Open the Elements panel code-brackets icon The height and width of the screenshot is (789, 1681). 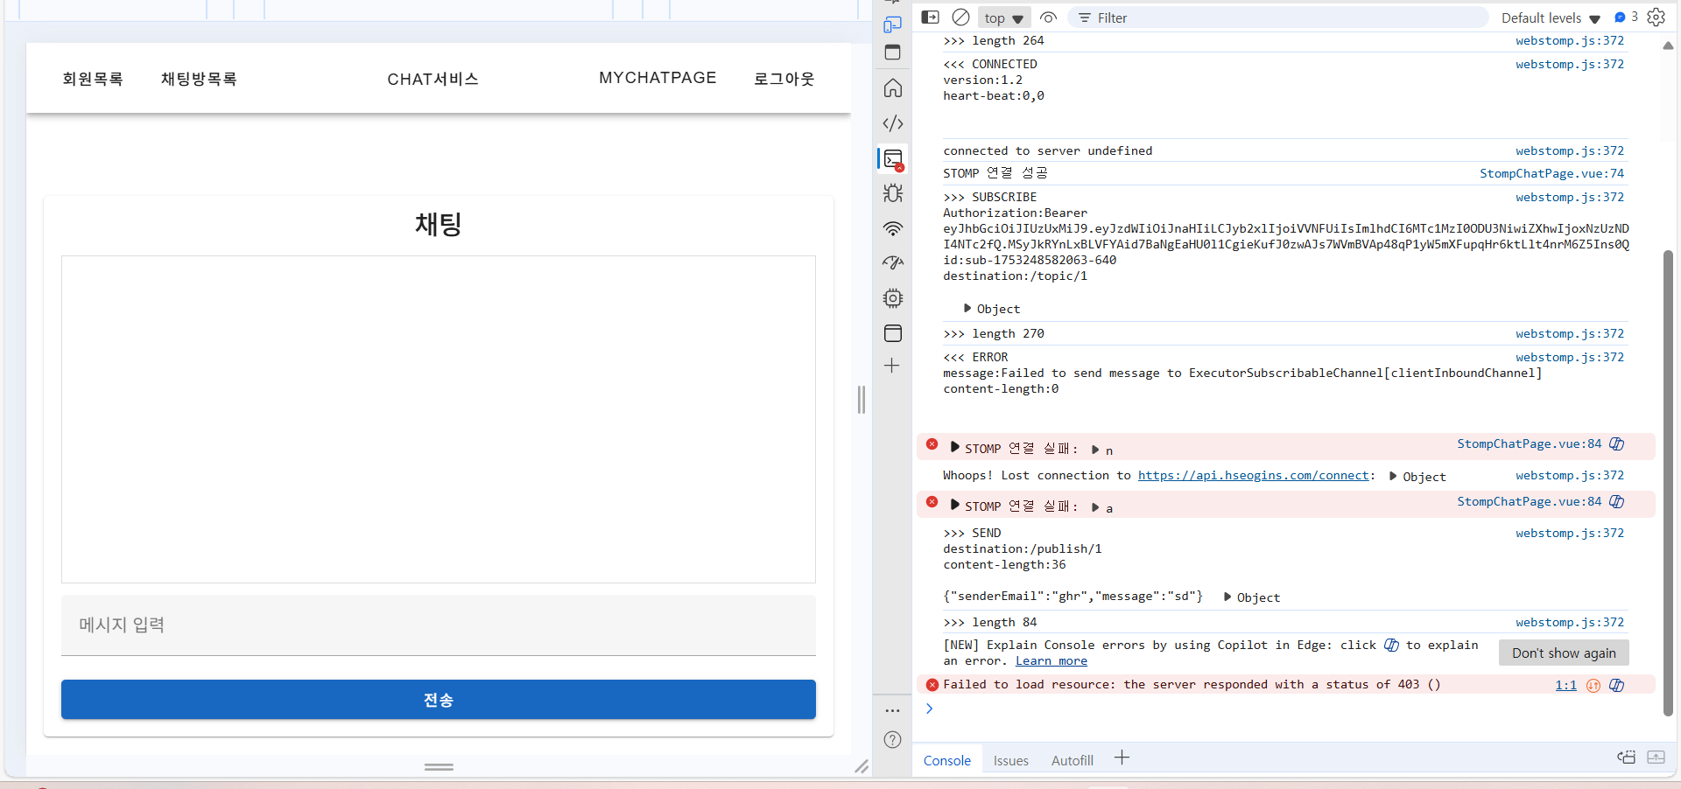pyautogui.click(x=892, y=123)
